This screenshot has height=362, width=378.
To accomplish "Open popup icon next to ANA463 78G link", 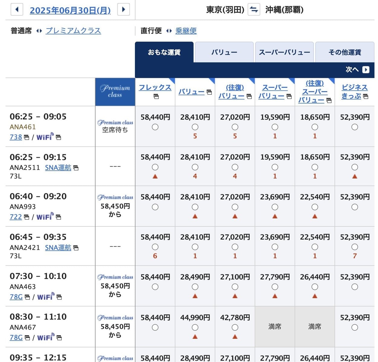I will [27, 297].
